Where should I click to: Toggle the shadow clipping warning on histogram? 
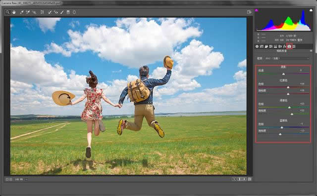(257, 10)
